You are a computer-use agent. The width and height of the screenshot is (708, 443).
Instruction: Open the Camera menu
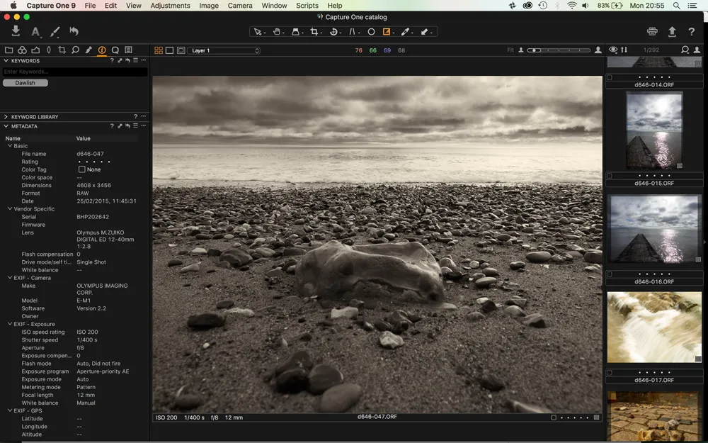tap(240, 6)
